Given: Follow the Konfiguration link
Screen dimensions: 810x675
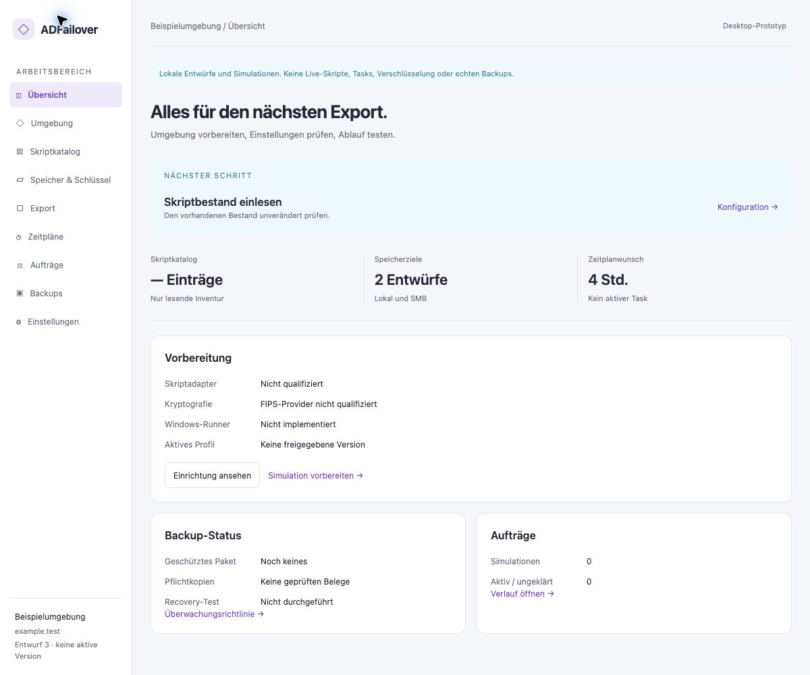Looking at the screenshot, I should click(748, 207).
